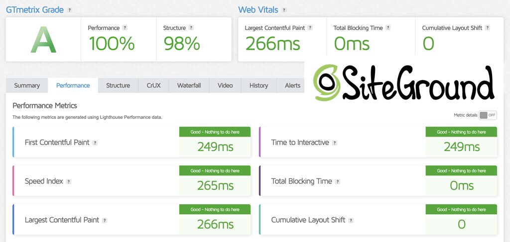Click the Speed Index metric label

(44, 181)
